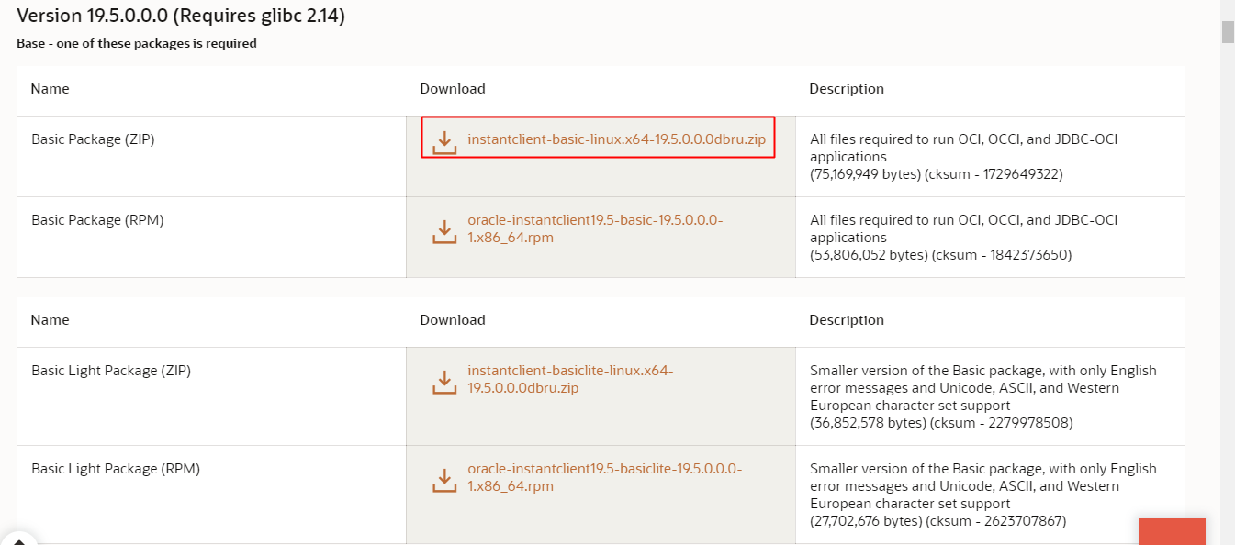Screen dimensions: 1235x545
Task: Click the vertical scrollbar thumb
Action: [x=1228, y=31]
